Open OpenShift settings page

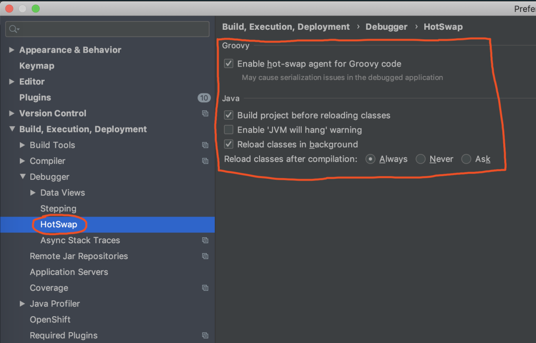click(x=50, y=320)
